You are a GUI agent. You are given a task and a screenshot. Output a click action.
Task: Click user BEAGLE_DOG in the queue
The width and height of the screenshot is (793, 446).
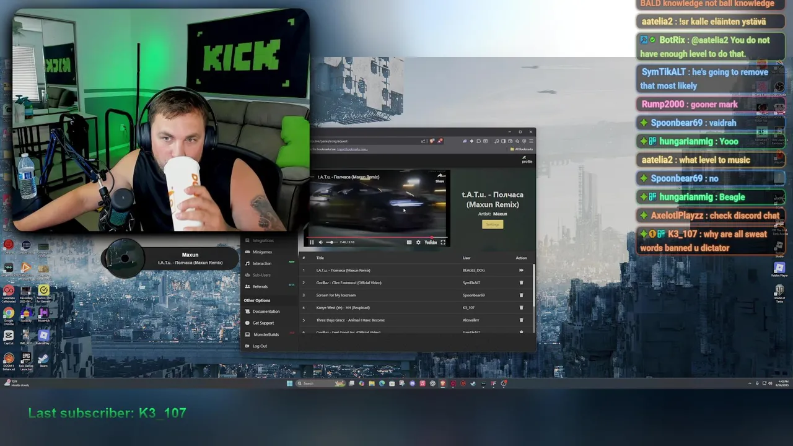click(x=473, y=270)
